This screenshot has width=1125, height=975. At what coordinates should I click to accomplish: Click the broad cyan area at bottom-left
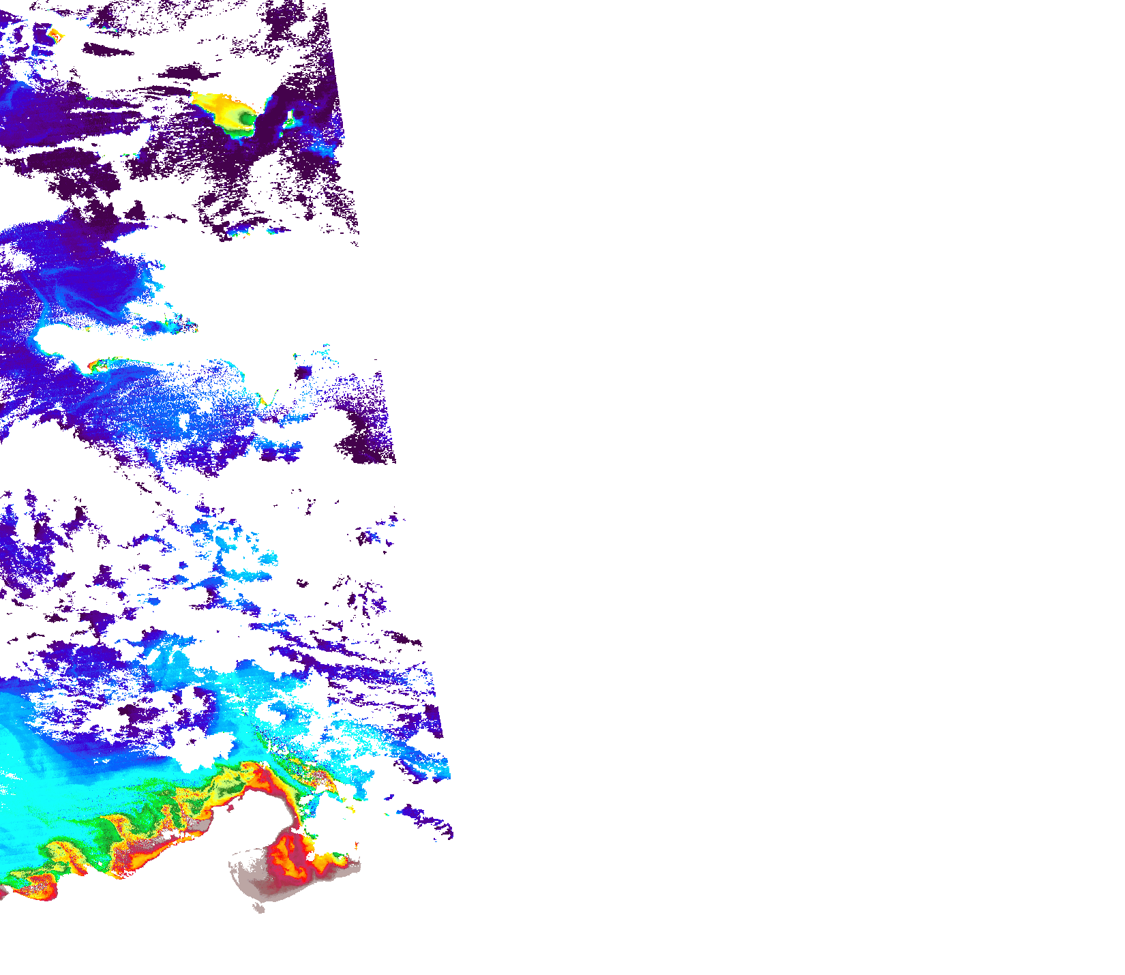pos(55,784)
